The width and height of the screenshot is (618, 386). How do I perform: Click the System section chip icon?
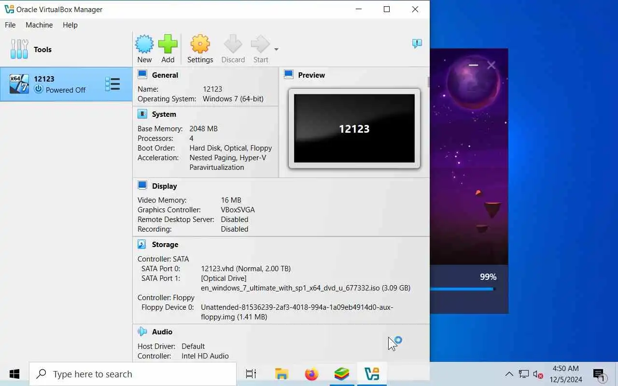click(142, 114)
